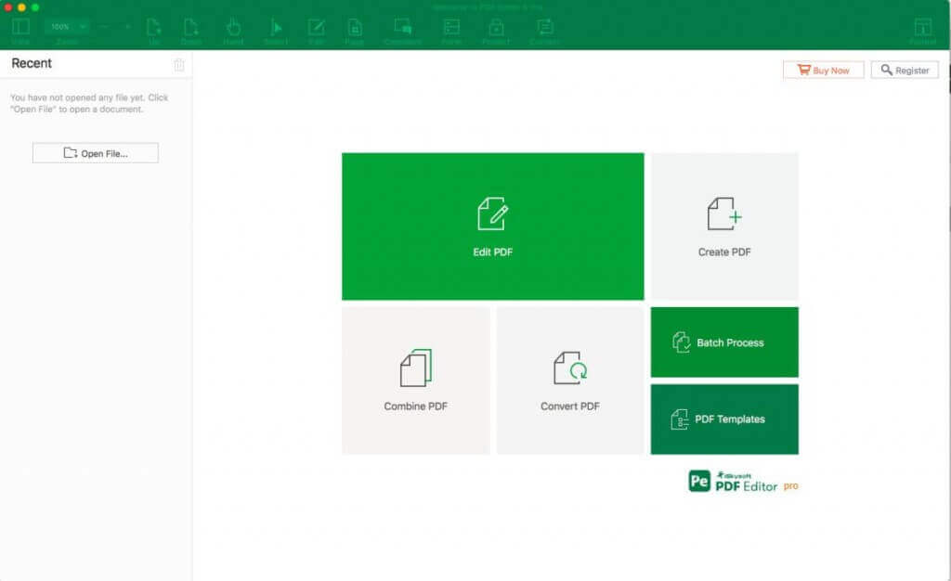Close the window with red button
This screenshot has height=581, width=951.
(7, 7)
